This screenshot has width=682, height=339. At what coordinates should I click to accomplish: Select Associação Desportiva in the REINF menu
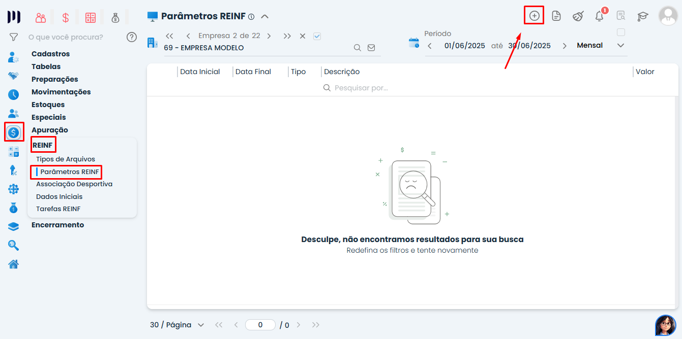coord(74,184)
